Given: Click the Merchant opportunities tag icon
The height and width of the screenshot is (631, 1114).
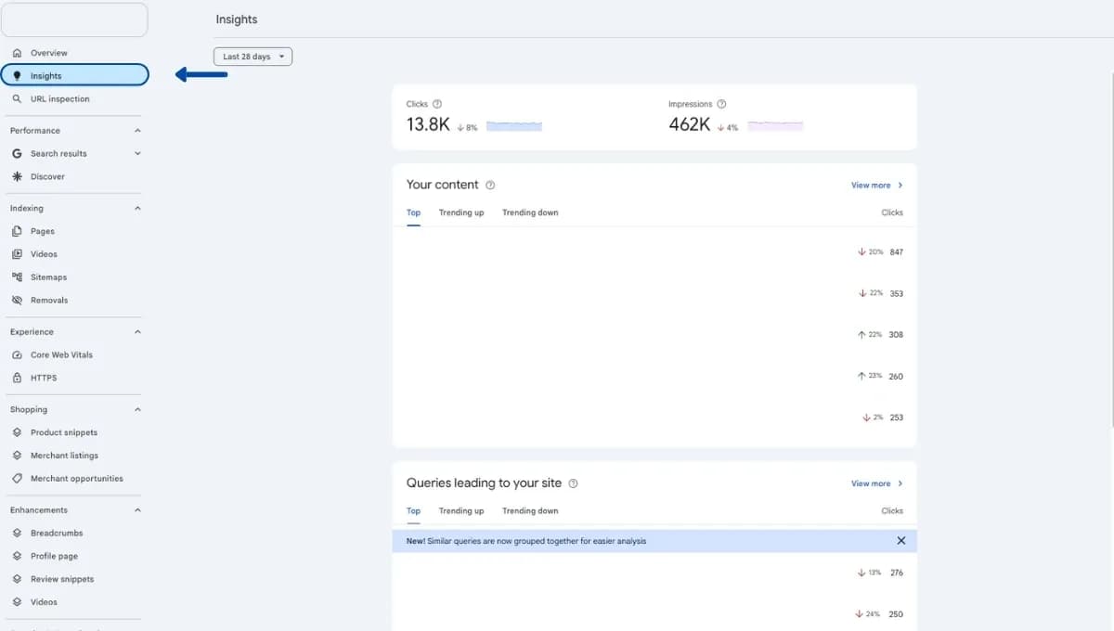Looking at the screenshot, I should [x=17, y=479].
